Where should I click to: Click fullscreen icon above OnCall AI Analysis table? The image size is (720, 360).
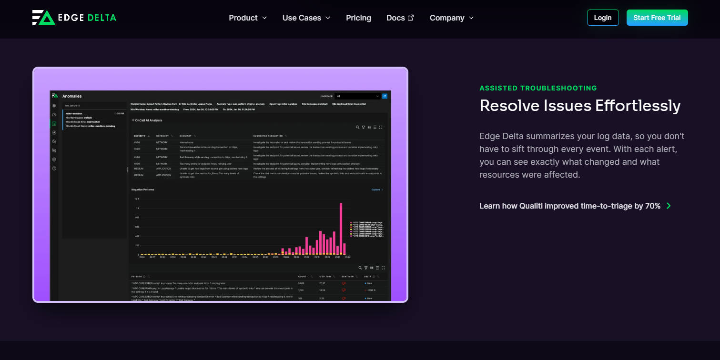click(381, 127)
